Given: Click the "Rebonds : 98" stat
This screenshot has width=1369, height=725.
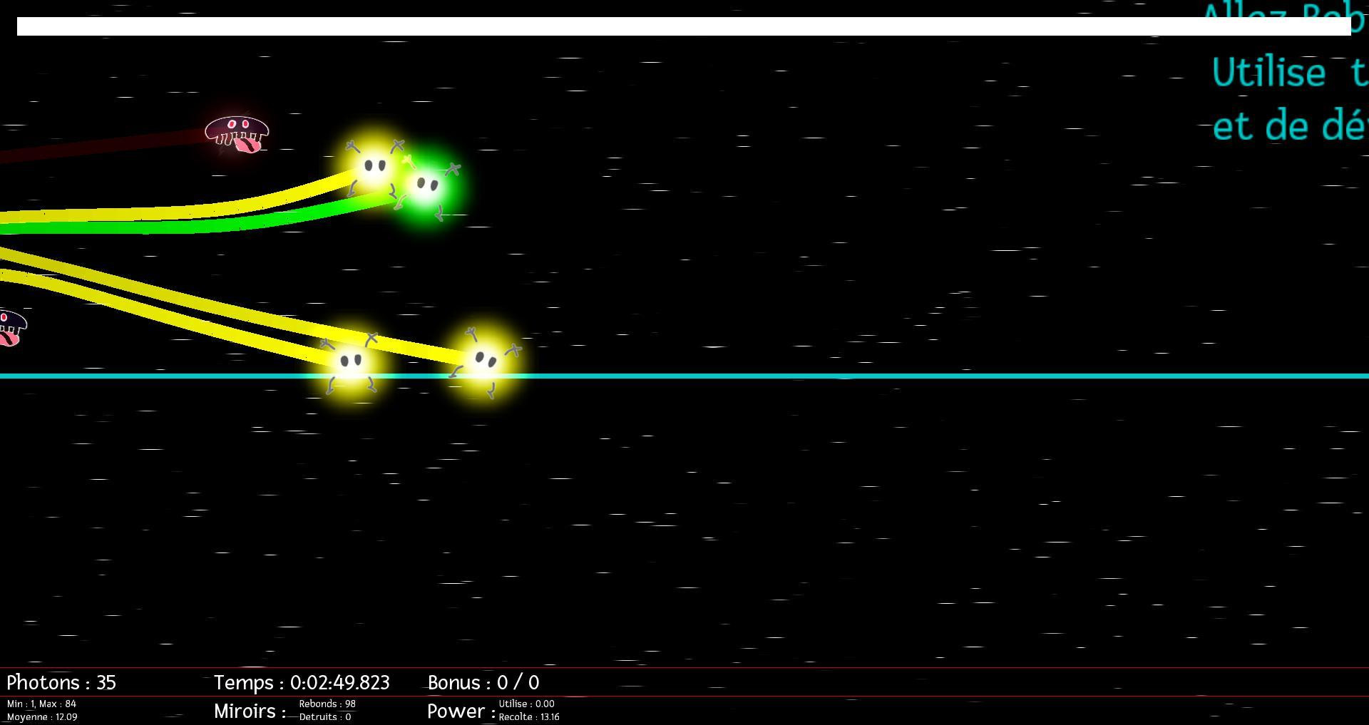Looking at the screenshot, I should [327, 704].
